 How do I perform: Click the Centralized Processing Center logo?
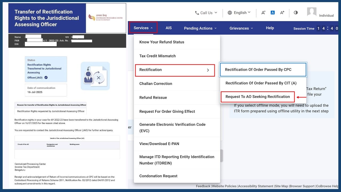[105, 18]
